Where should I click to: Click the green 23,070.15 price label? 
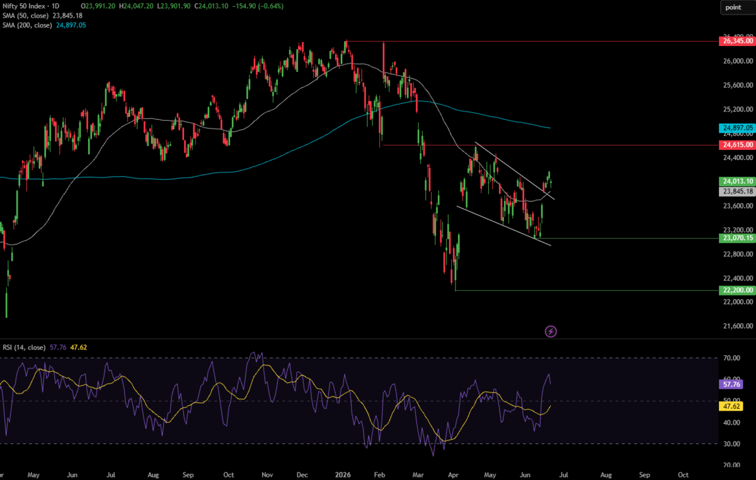736,238
